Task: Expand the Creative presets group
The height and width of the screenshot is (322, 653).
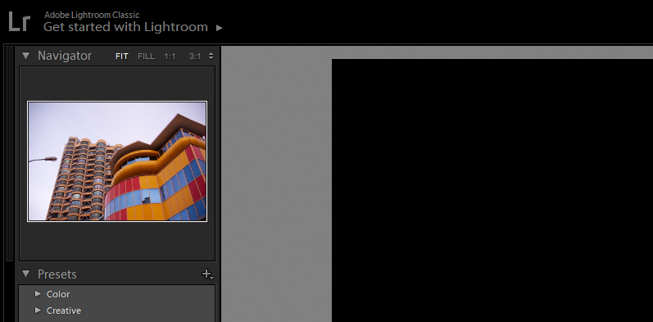Action: pyautogui.click(x=38, y=310)
